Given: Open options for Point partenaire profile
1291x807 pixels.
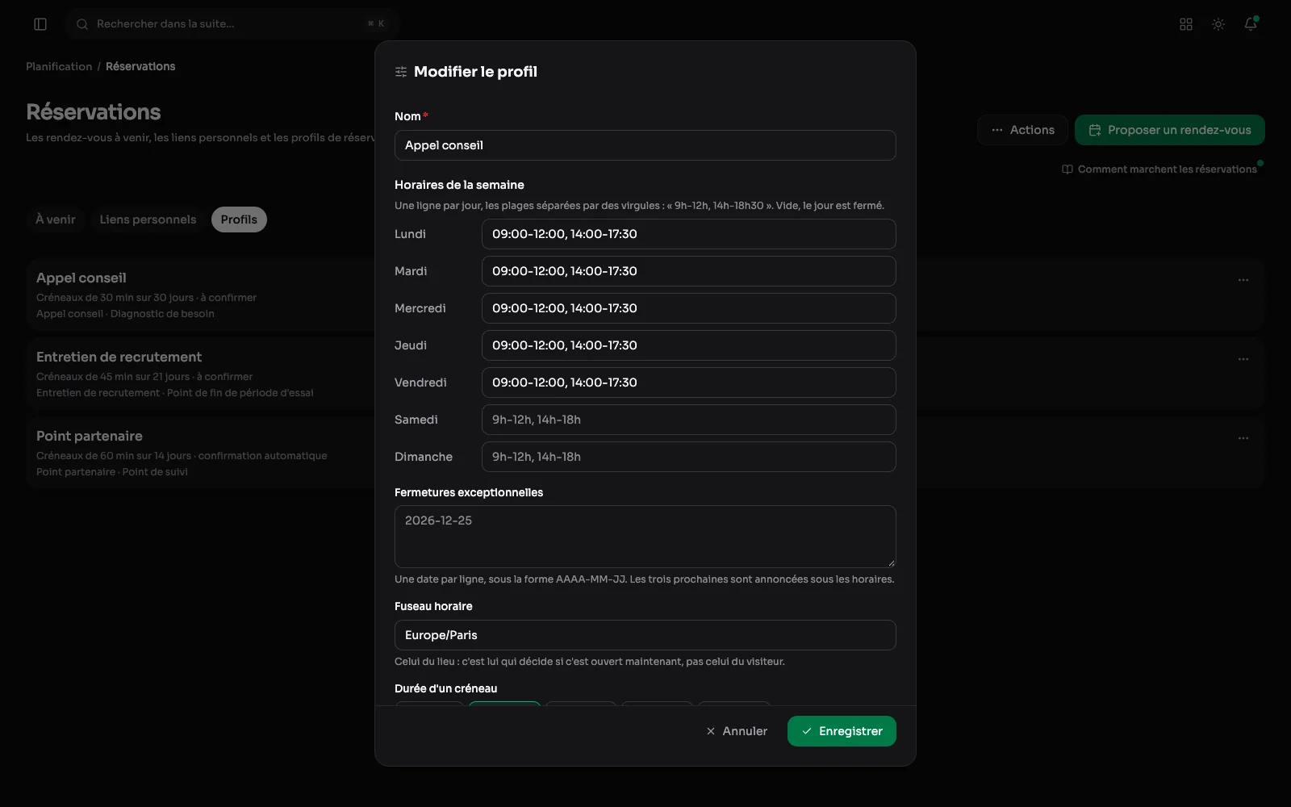Looking at the screenshot, I should pyautogui.click(x=1243, y=438).
